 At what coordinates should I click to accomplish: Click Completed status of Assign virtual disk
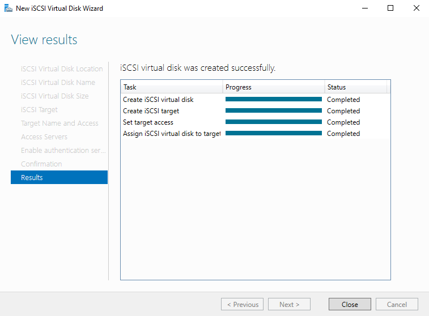(x=343, y=134)
